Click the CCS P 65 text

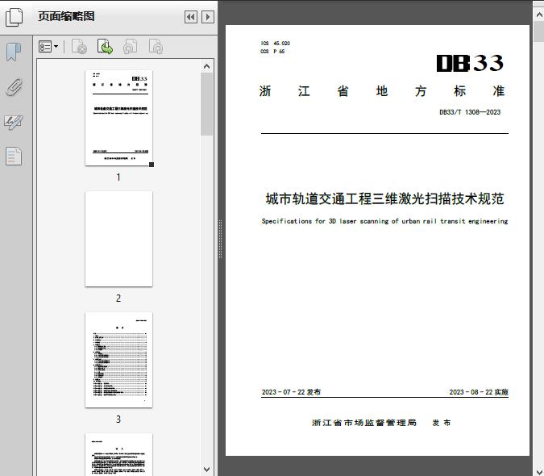point(272,52)
